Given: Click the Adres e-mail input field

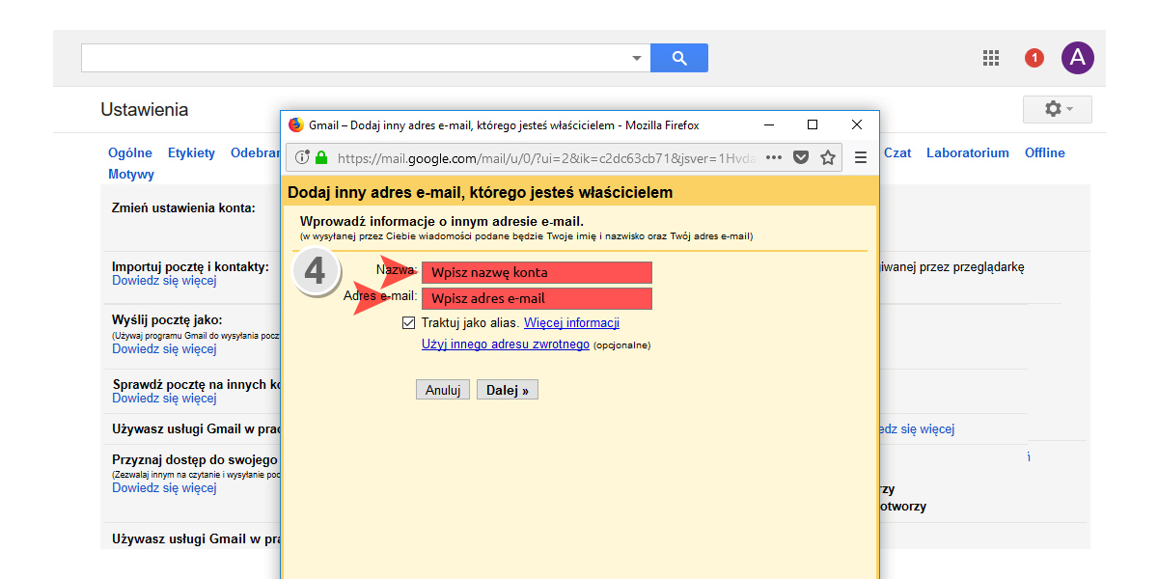Looking at the screenshot, I should [x=537, y=298].
